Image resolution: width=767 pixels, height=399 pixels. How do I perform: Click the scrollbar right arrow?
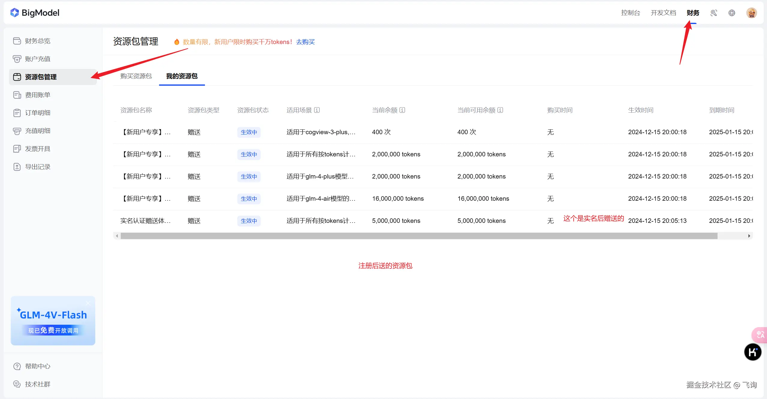[x=749, y=236]
